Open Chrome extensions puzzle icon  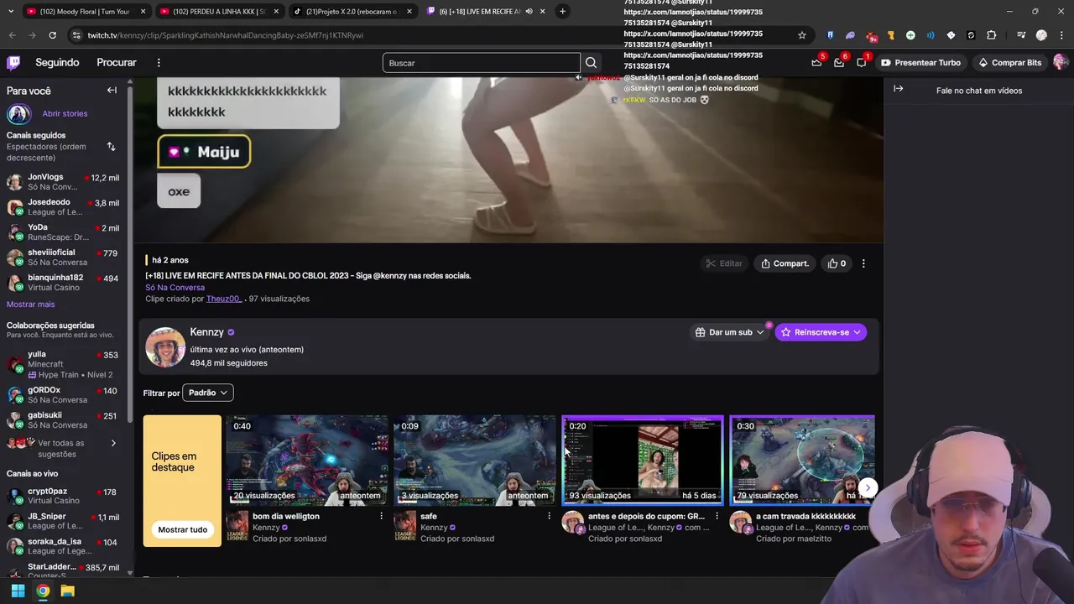click(x=991, y=35)
